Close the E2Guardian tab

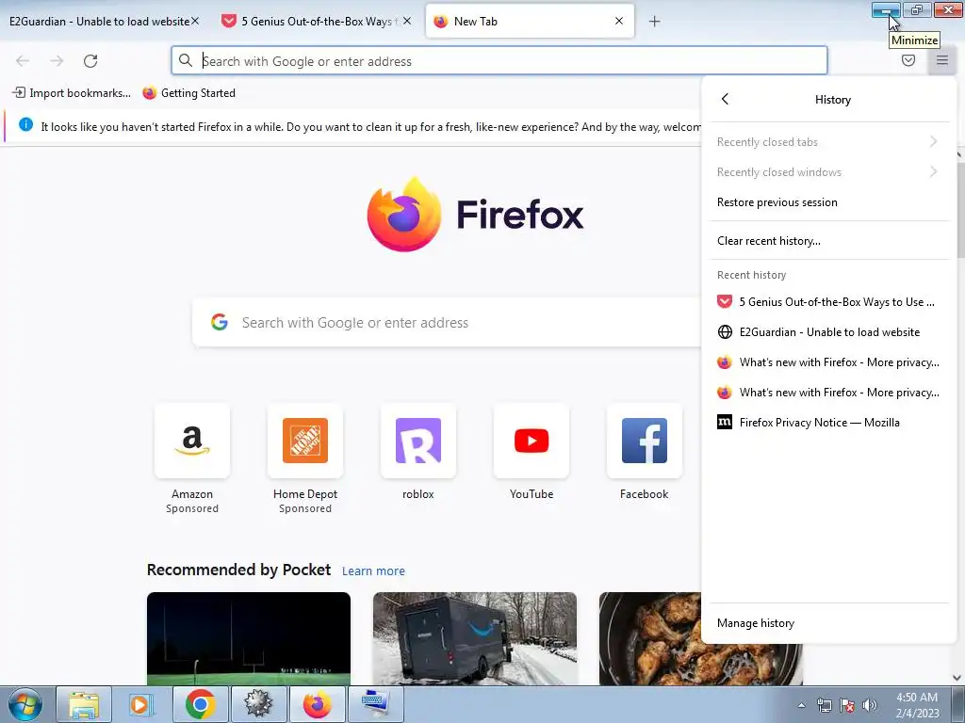[195, 21]
